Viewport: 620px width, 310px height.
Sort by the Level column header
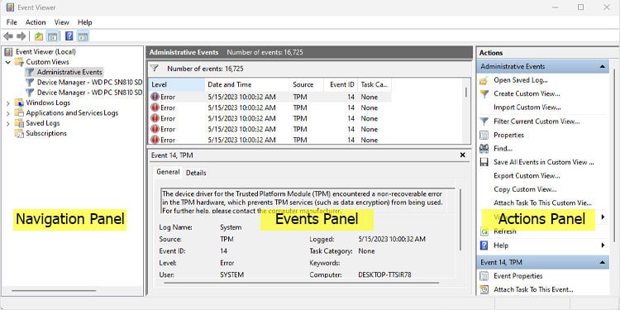pos(177,84)
